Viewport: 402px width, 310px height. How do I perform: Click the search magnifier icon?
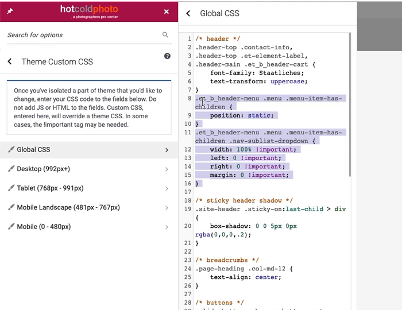(165, 35)
